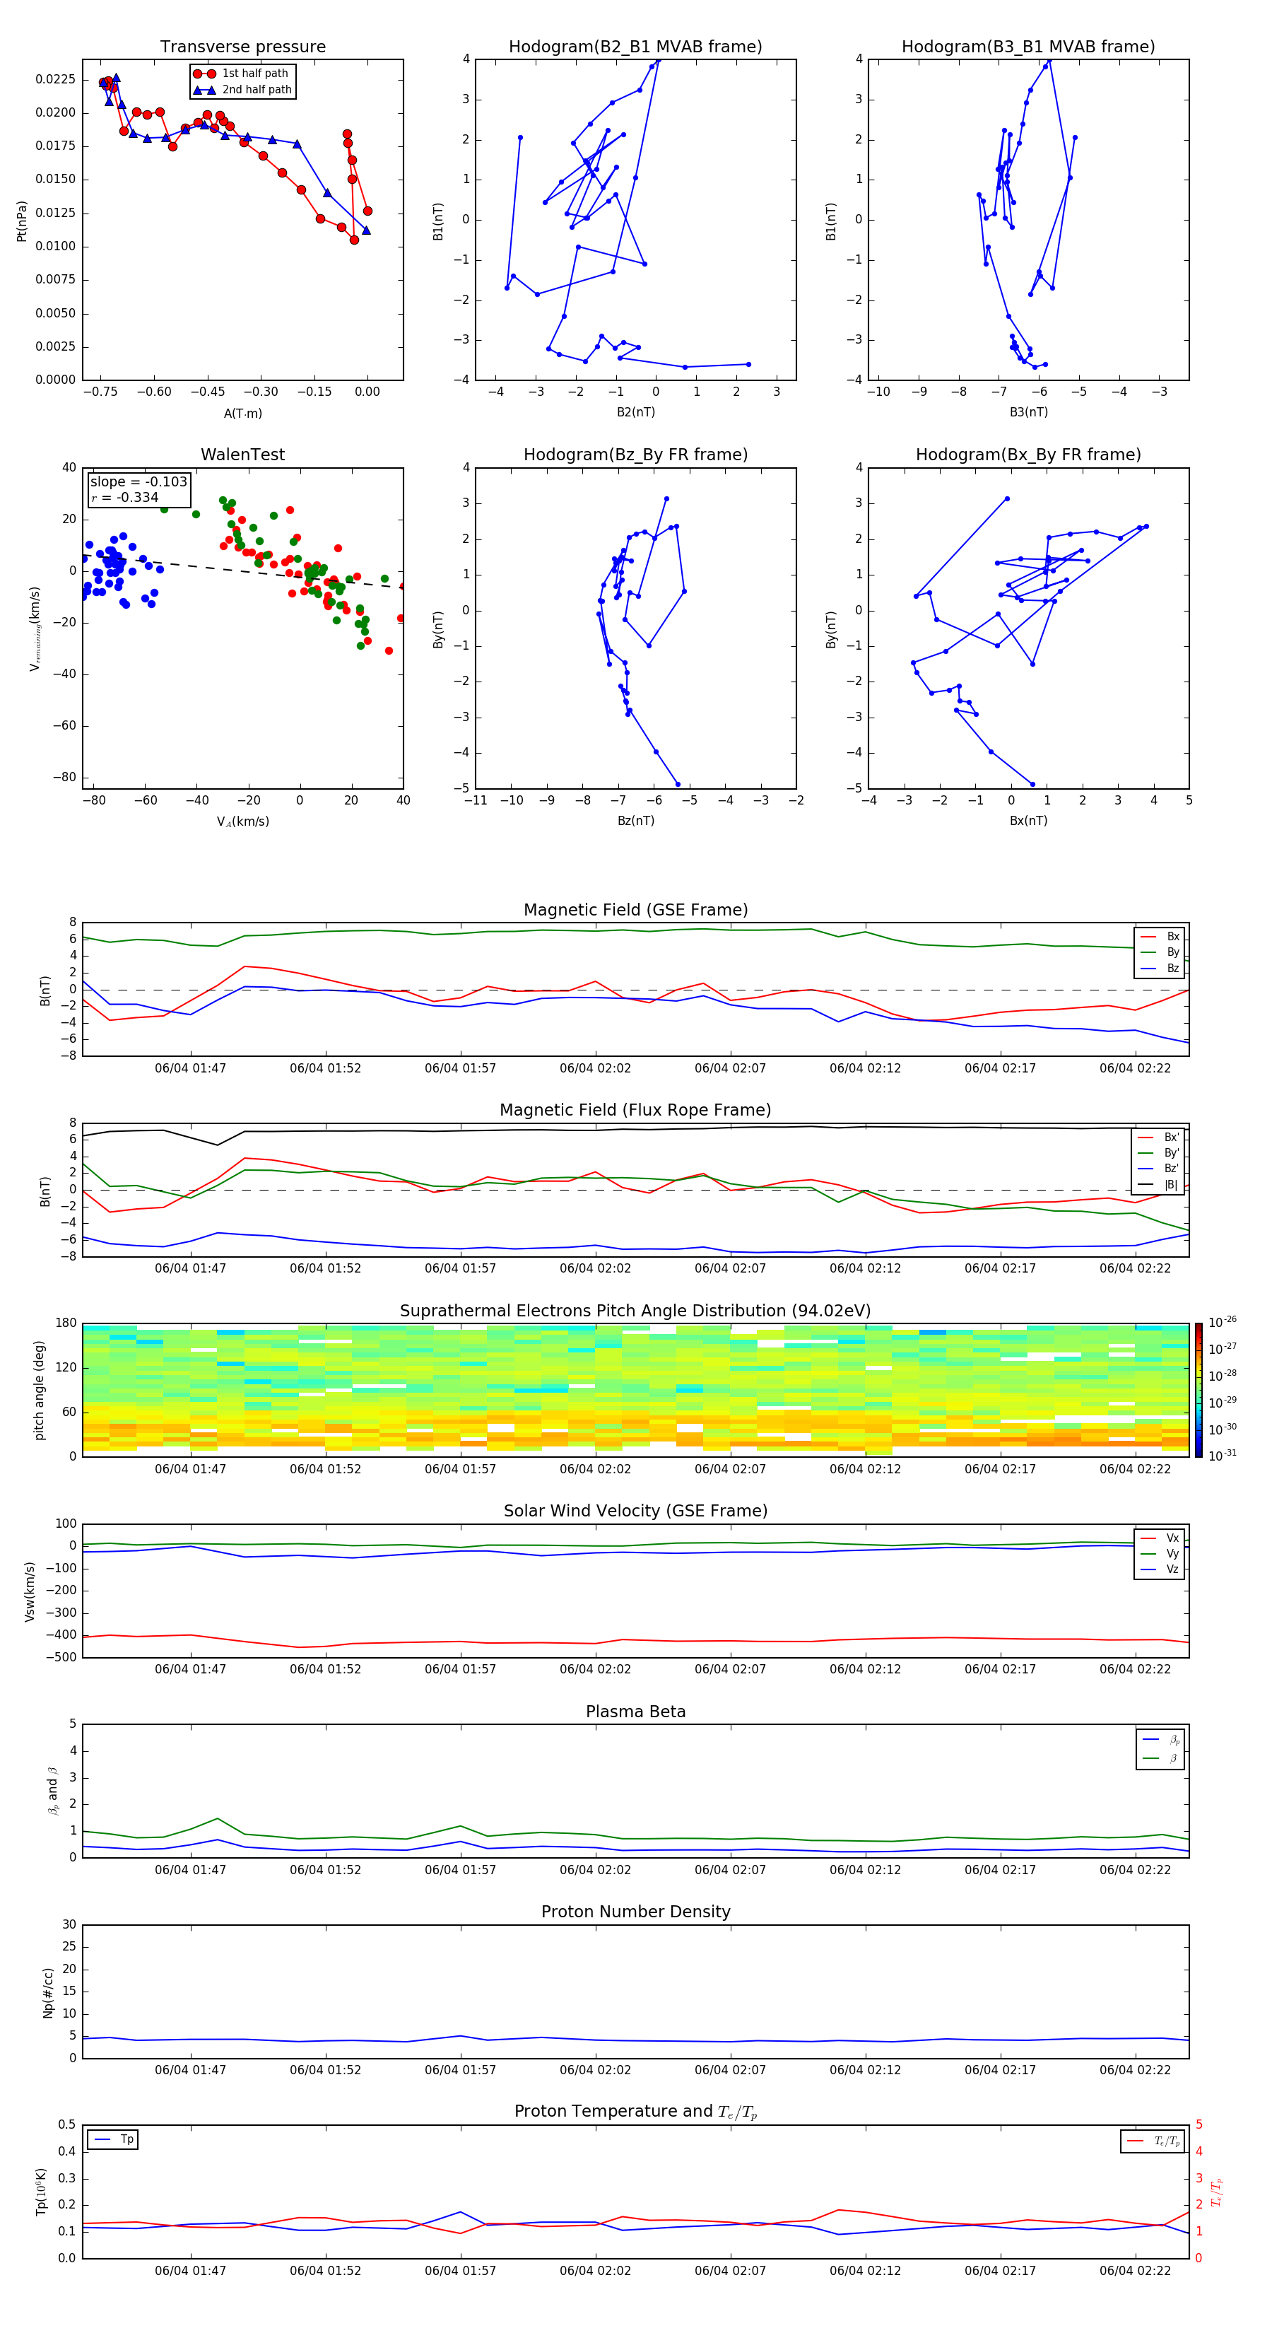This screenshot has width=1272, height=2333.
Task: Select the Tp legend entry in temperature panel
Action: click(113, 2139)
